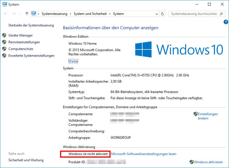Select the System breadcrumb
The width and height of the screenshot is (229, 168).
click(118, 14)
